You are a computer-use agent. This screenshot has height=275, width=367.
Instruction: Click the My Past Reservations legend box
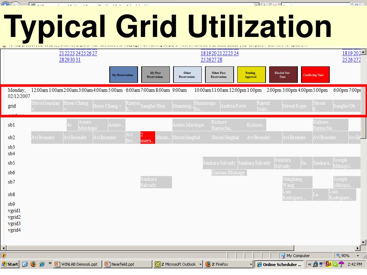(156, 74)
